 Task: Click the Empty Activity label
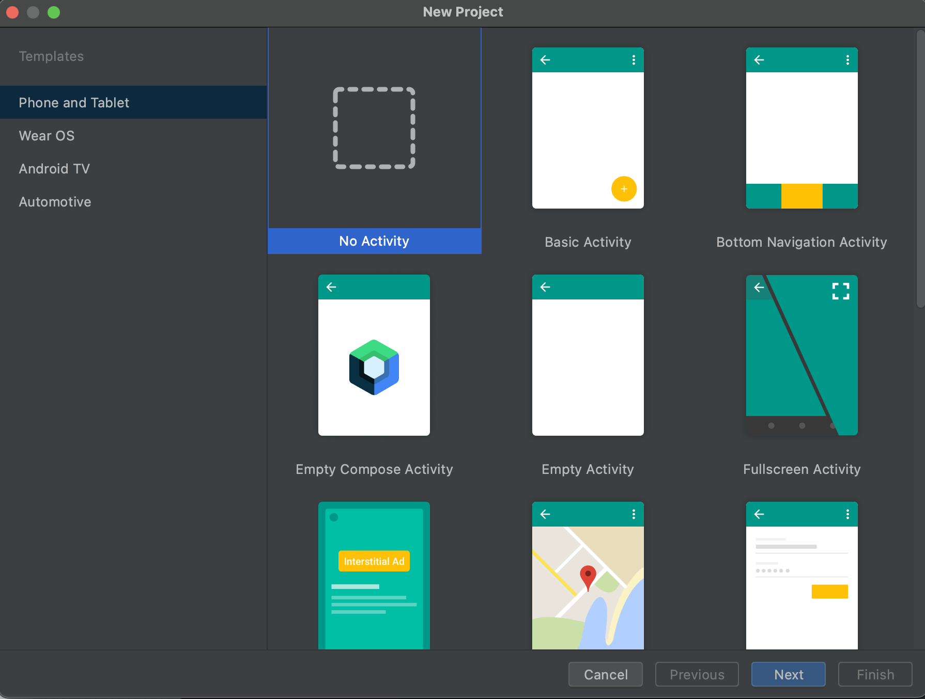click(x=588, y=469)
